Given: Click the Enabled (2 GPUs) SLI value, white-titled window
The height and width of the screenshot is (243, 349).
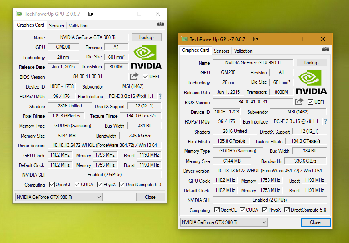Looking at the screenshot, I should tap(104, 175).
